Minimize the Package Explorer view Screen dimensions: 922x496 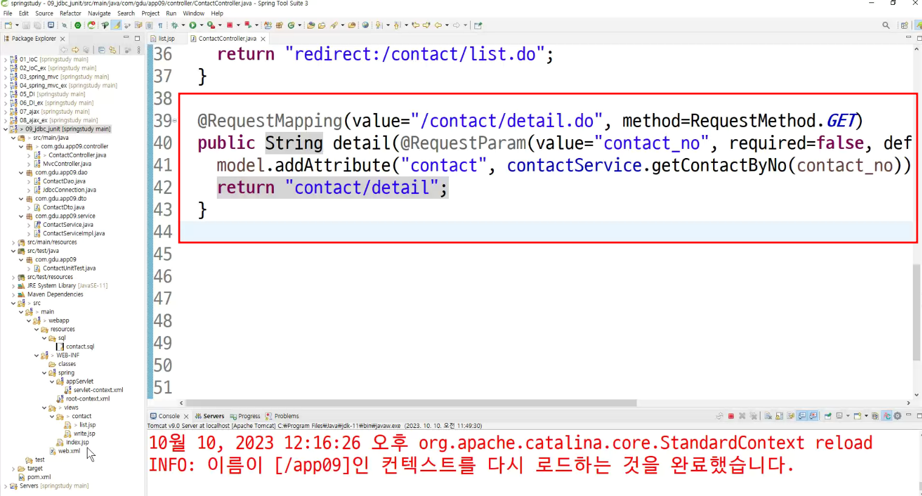pyautogui.click(x=126, y=38)
